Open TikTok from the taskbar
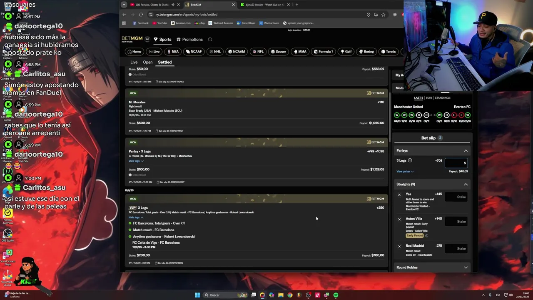 coord(317,295)
